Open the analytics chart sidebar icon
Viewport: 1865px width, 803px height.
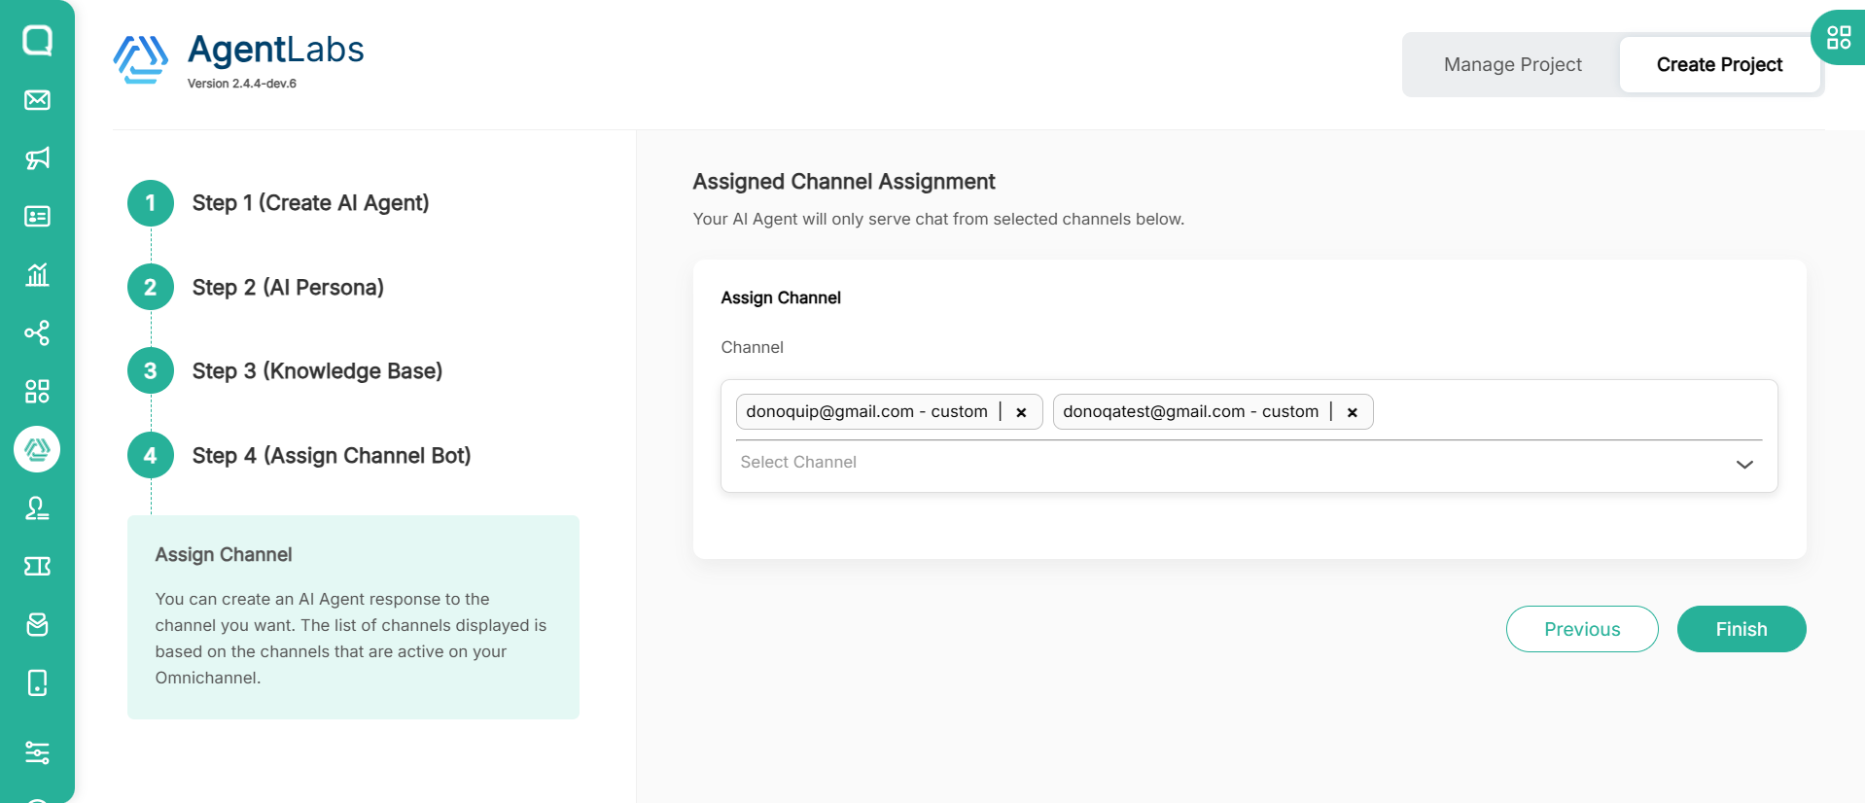point(37,275)
